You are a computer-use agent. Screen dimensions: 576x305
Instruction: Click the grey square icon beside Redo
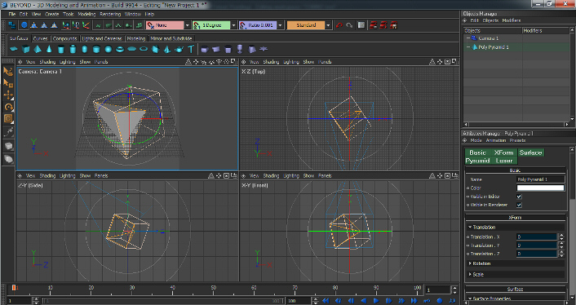[361, 25]
